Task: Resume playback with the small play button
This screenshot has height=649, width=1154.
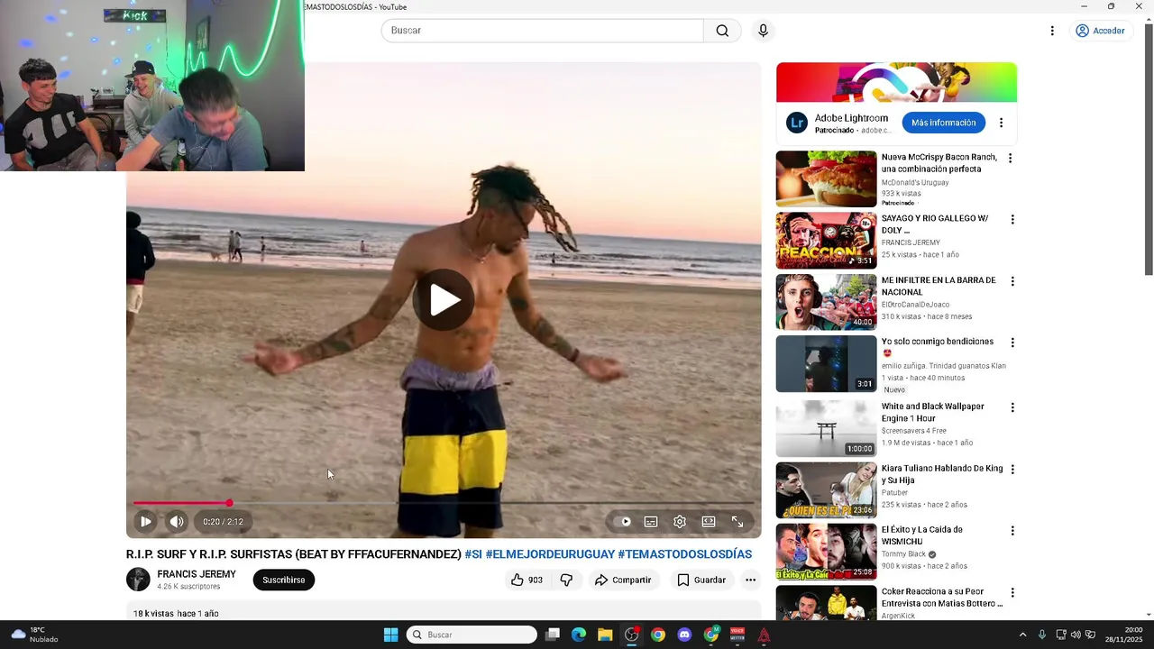Action: 145,521
